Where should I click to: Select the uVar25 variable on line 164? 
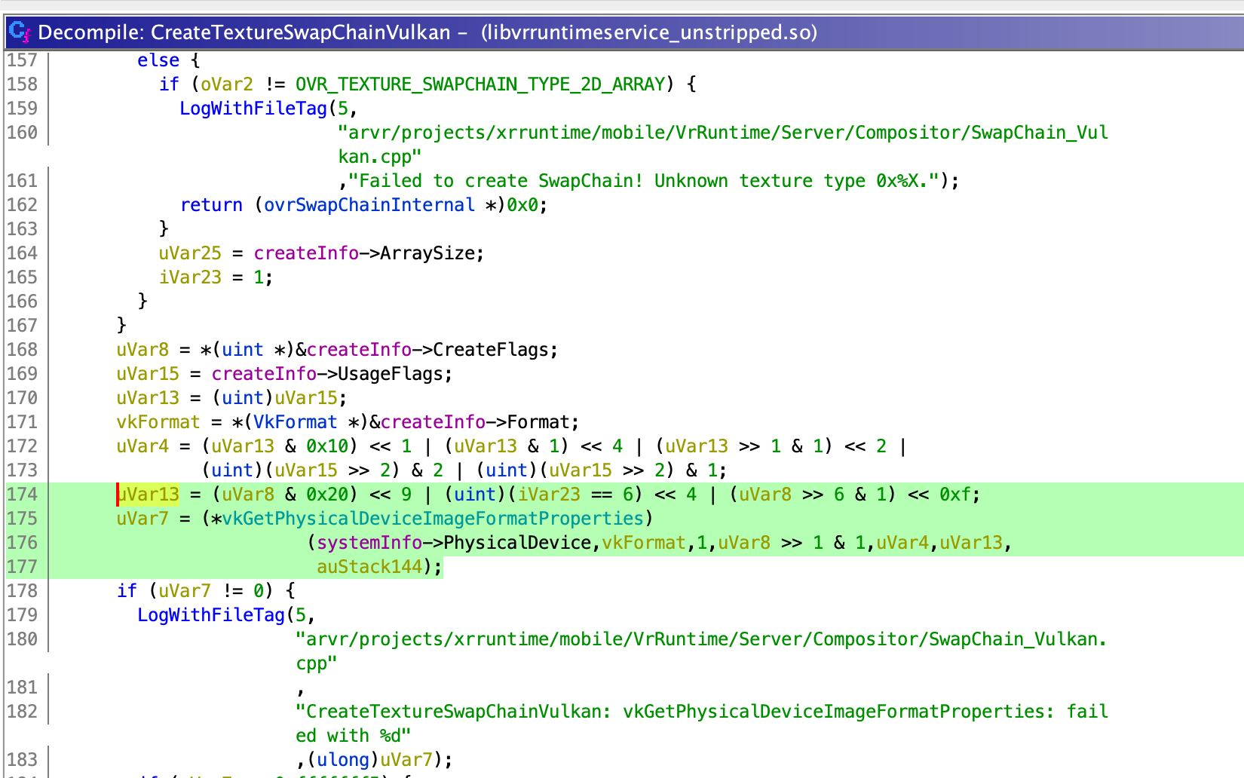click(x=190, y=253)
